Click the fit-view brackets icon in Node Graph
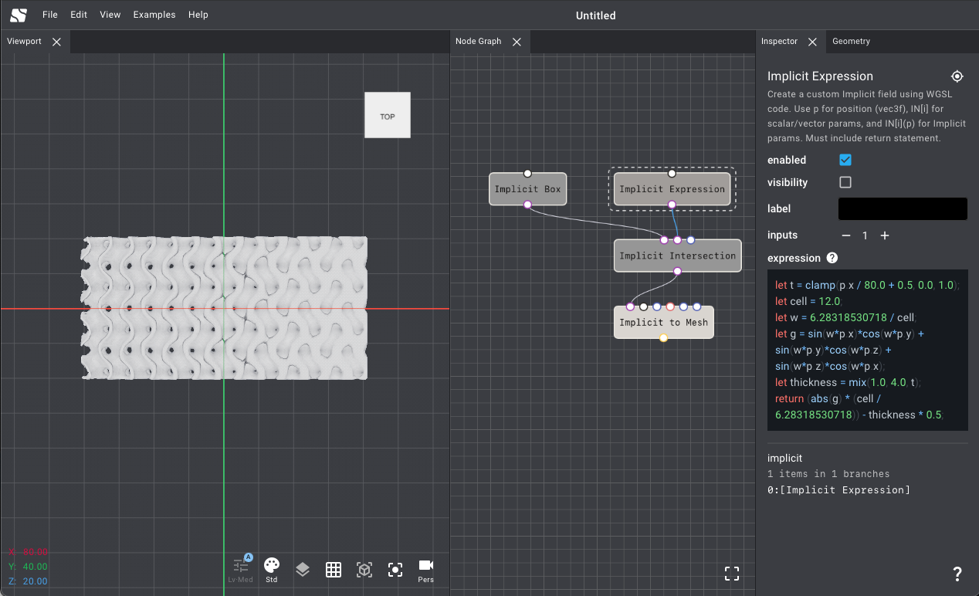The width and height of the screenshot is (979, 596). 732,573
